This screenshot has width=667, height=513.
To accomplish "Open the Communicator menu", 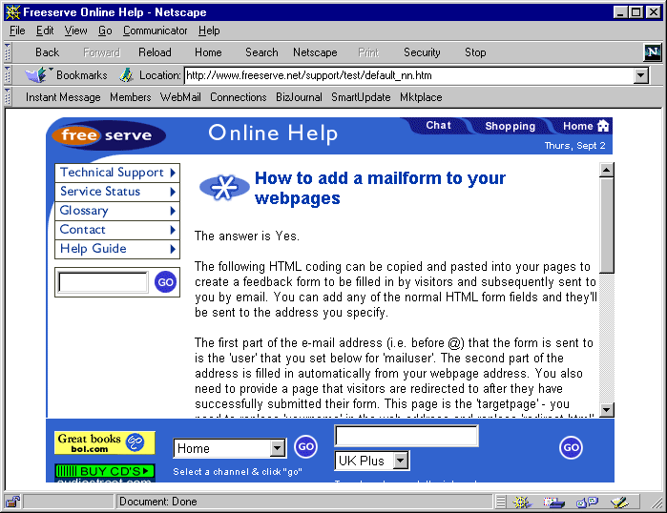I will [155, 31].
